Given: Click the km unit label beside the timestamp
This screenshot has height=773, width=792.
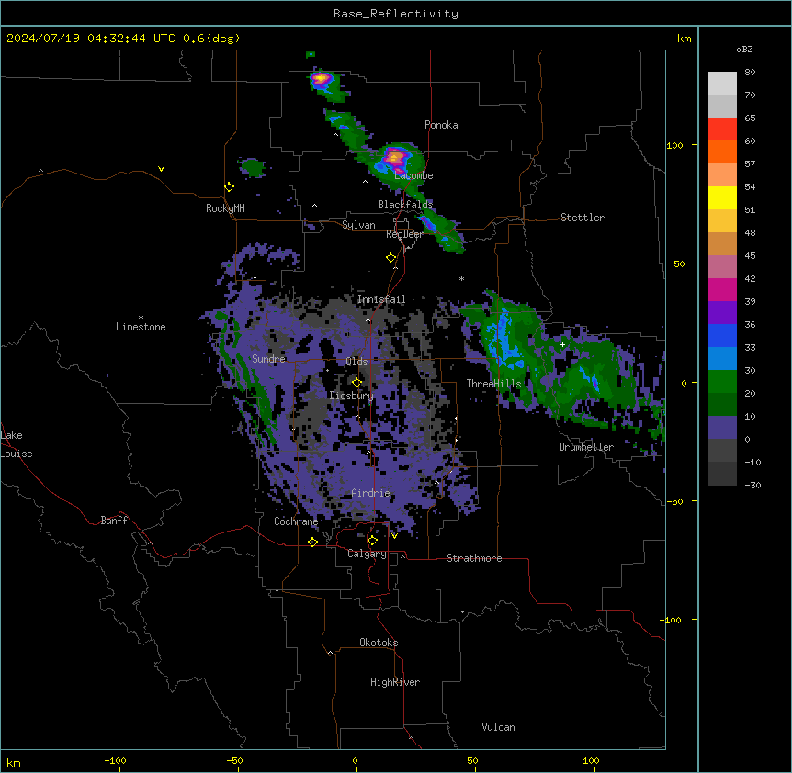Looking at the screenshot, I should 685,39.
